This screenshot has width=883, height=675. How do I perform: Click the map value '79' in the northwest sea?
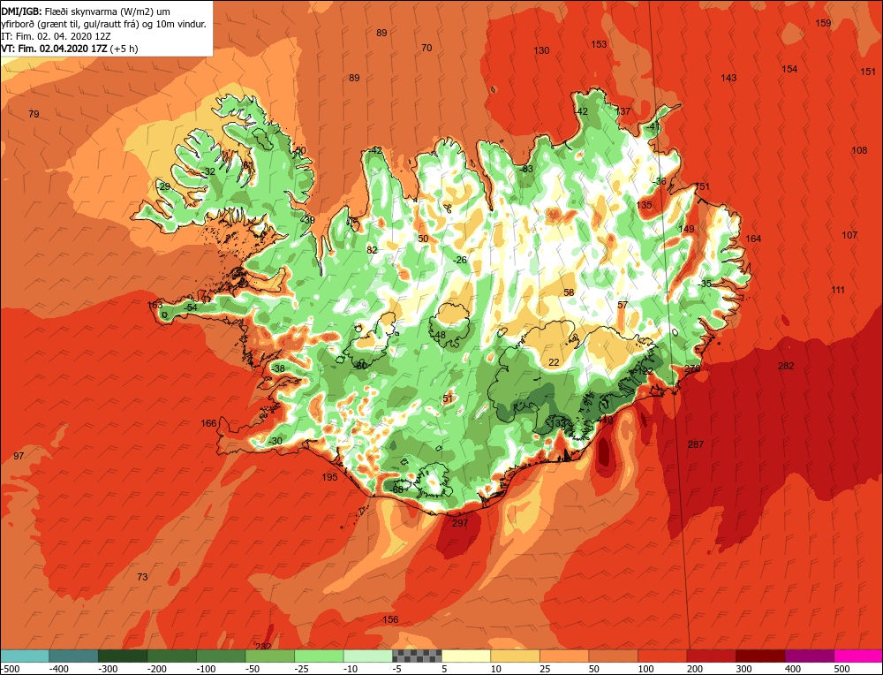34,114
